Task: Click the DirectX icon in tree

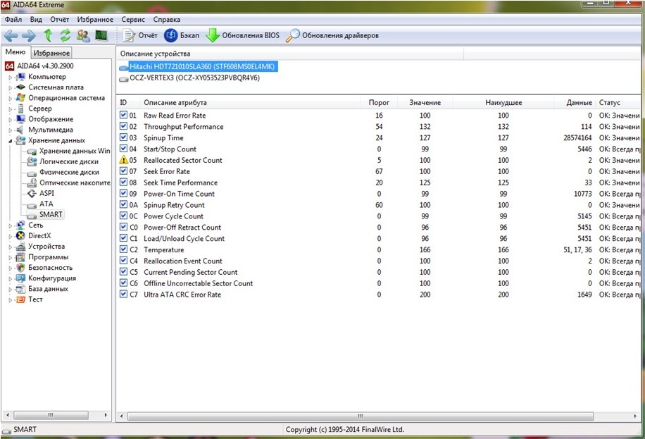Action: click(x=20, y=235)
